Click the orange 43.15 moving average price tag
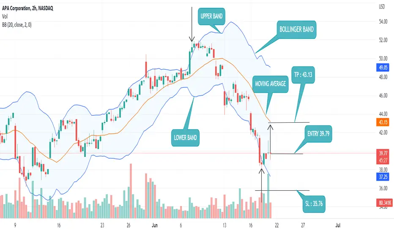The height and width of the screenshot is (232, 394). tap(383, 122)
